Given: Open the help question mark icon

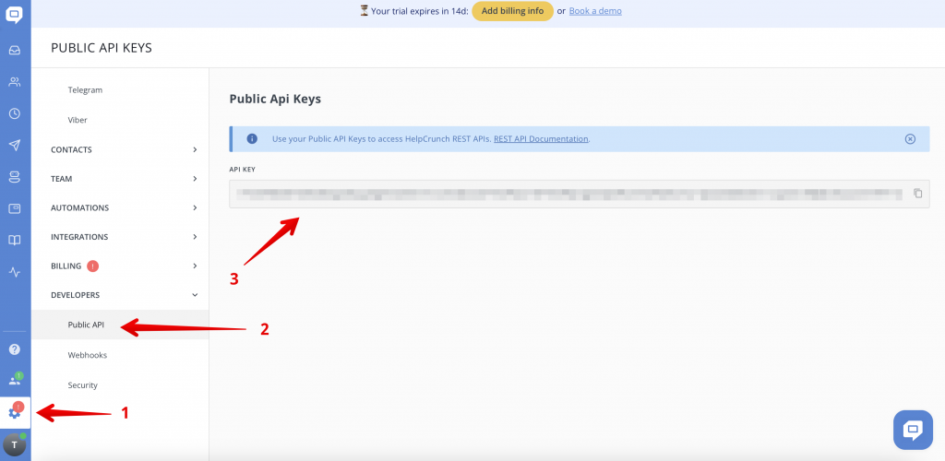Looking at the screenshot, I should pyautogui.click(x=15, y=349).
